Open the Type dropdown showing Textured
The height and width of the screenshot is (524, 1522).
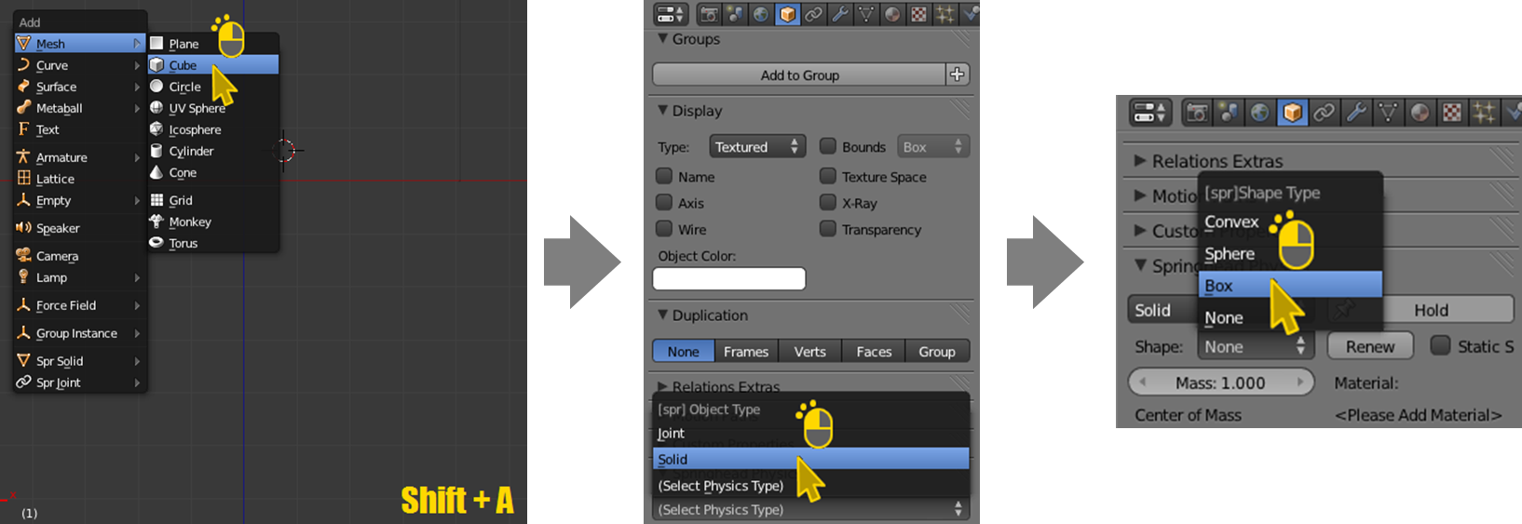tap(756, 147)
